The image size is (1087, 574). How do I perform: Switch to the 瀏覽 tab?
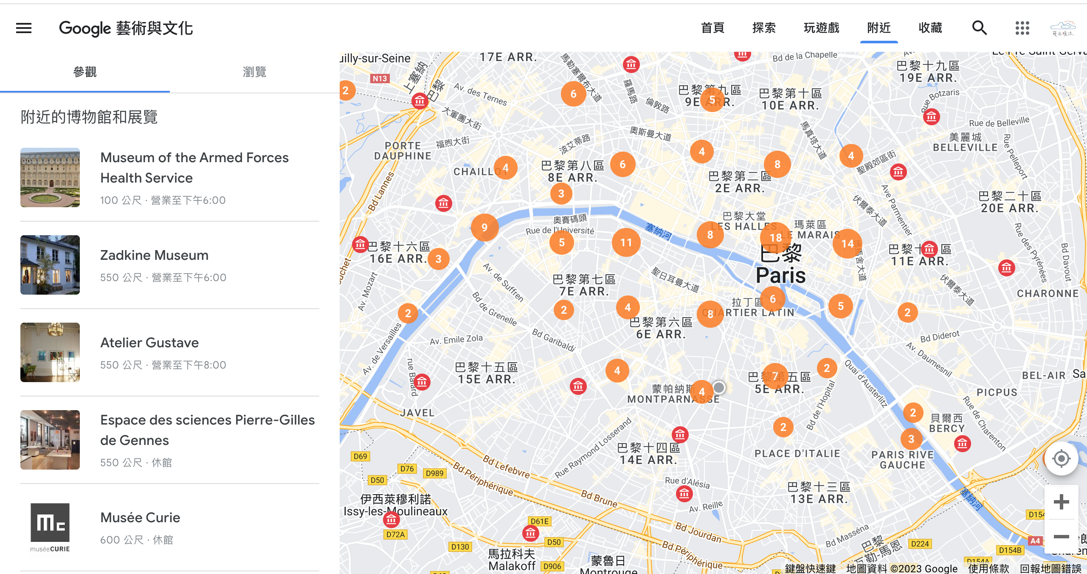click(254, 72)
